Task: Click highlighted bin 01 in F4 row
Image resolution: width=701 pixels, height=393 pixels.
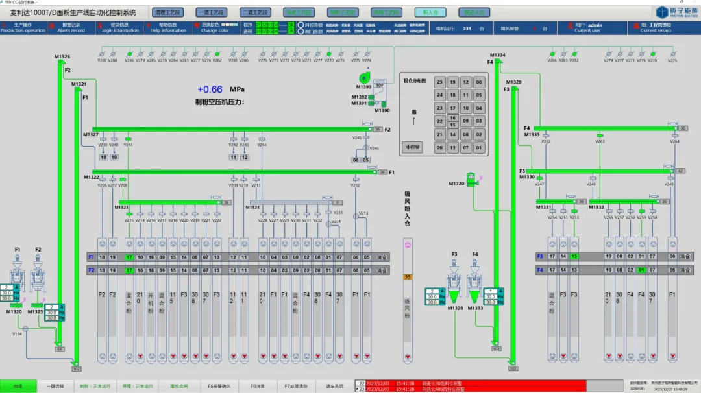Action: pos(641,270)
